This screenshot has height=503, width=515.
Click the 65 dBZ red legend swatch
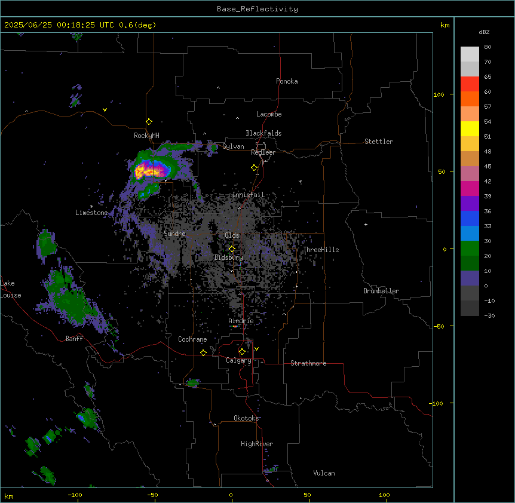pyautogui.click(x=470, y=84)
